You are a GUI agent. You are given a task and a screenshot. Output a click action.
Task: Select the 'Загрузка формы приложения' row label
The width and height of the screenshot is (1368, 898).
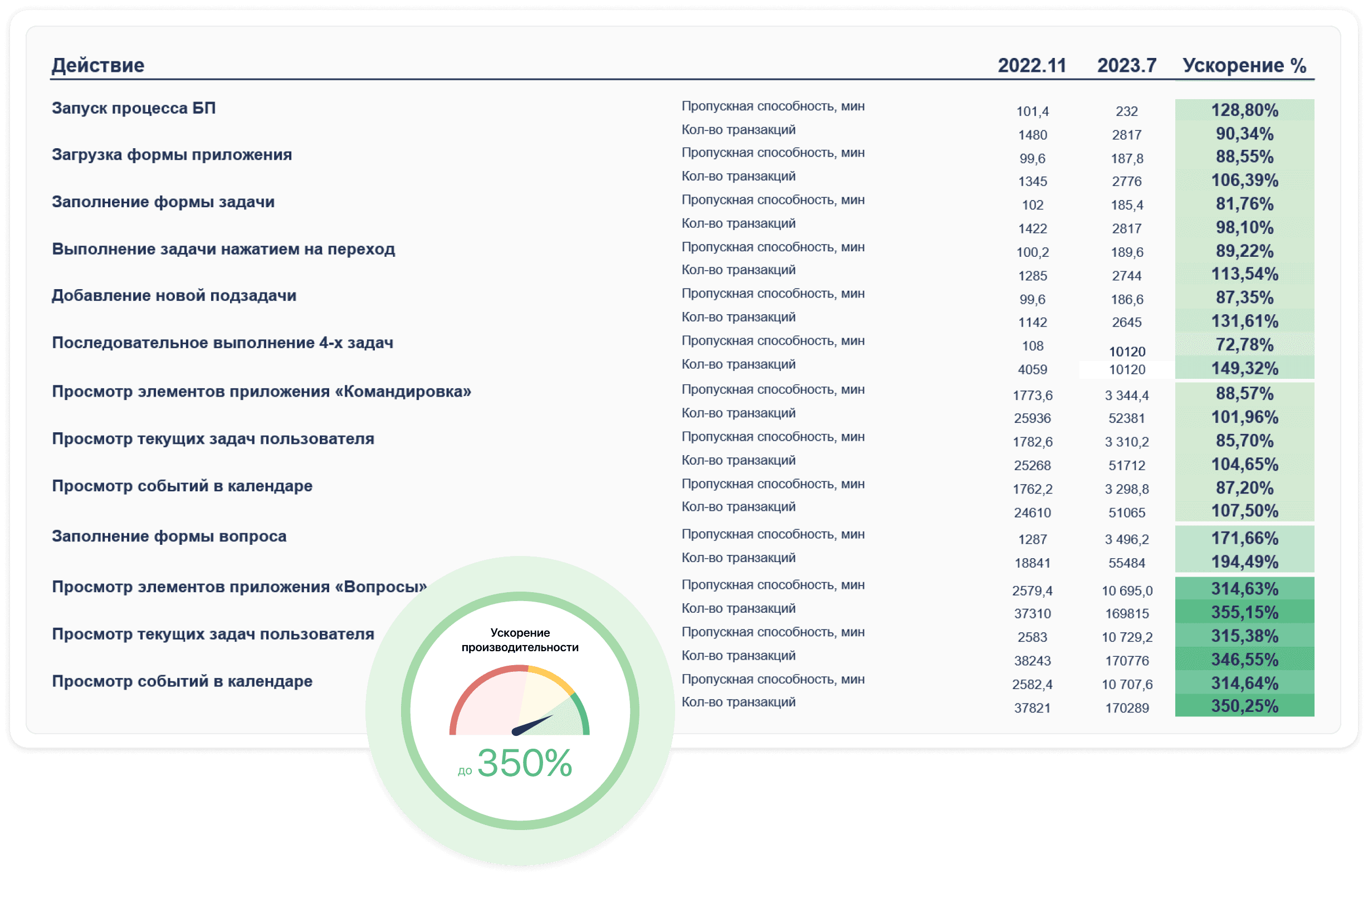click(172, 155)
